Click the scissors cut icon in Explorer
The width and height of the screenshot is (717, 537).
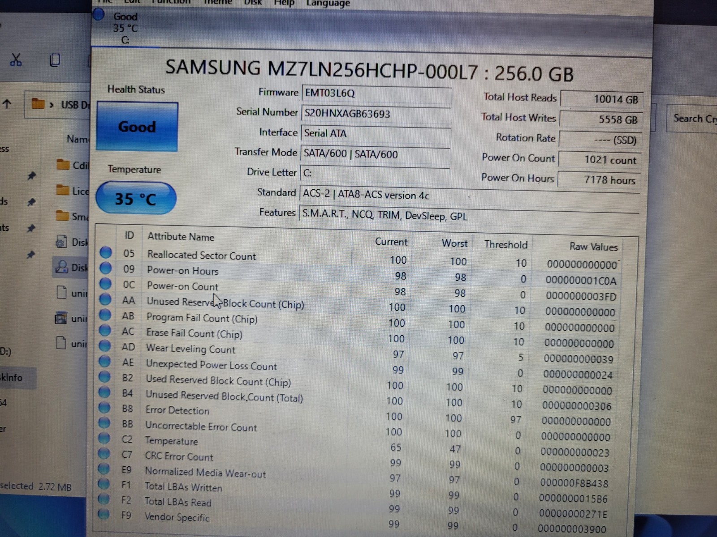click(16, 60)
